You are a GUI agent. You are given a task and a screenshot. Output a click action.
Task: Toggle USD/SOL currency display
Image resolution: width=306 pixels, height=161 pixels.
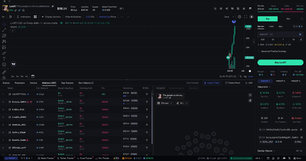click(90, 17)
